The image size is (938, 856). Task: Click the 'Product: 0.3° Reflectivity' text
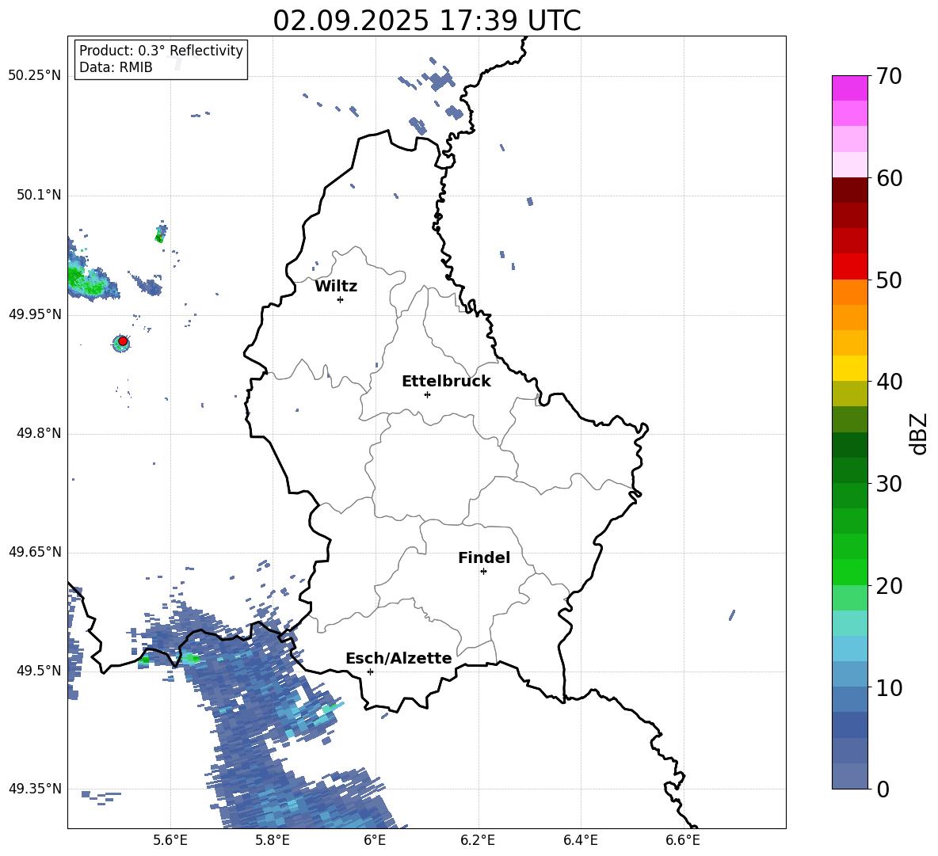pos(161,50)
